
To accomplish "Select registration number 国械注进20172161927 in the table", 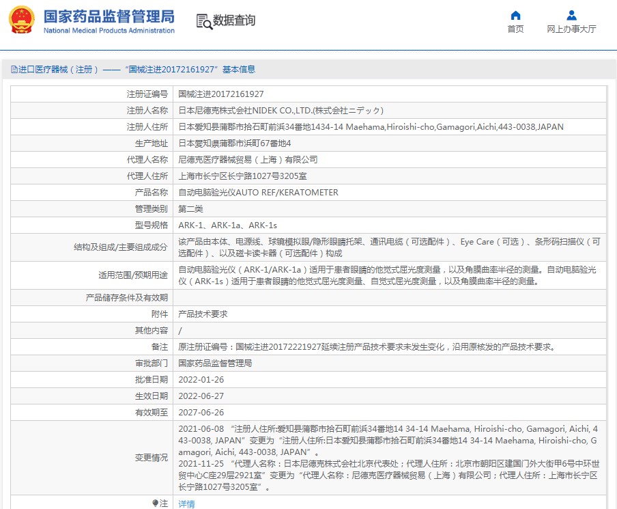I will point(220,94).
